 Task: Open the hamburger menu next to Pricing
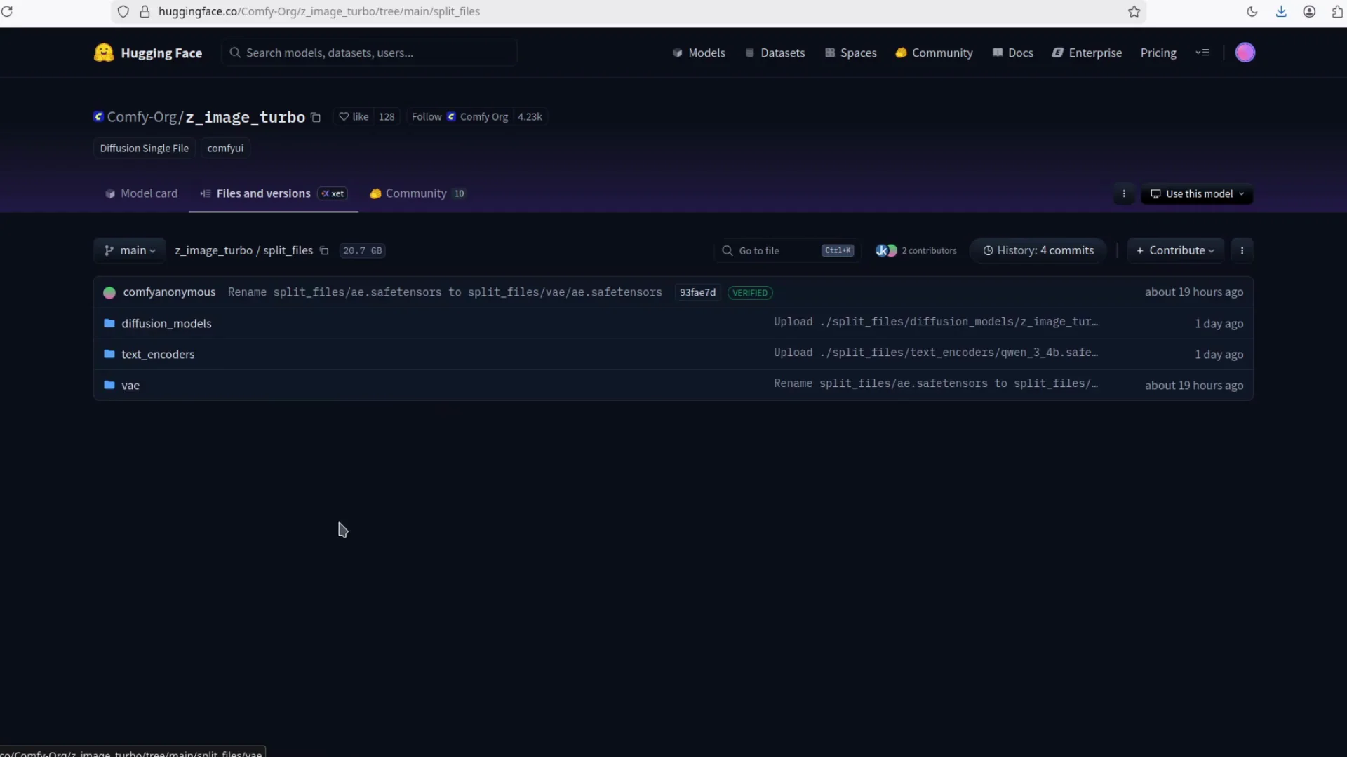tap(1202, 52)
